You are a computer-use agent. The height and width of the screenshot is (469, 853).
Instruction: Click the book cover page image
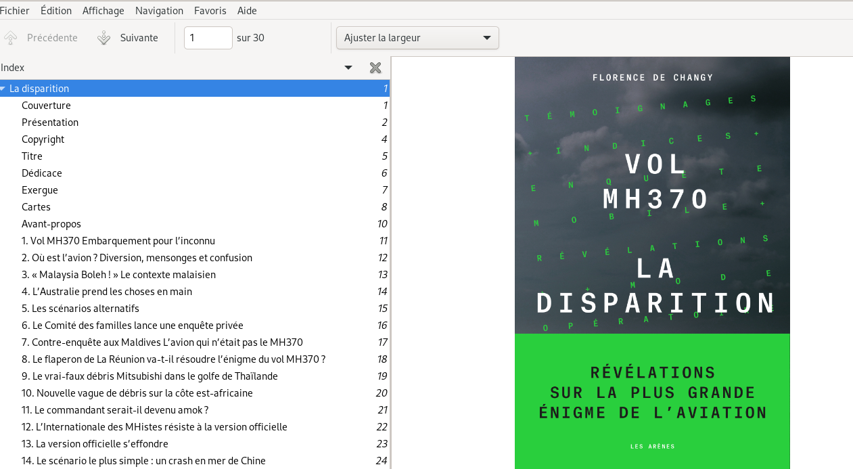click(652, 263)
